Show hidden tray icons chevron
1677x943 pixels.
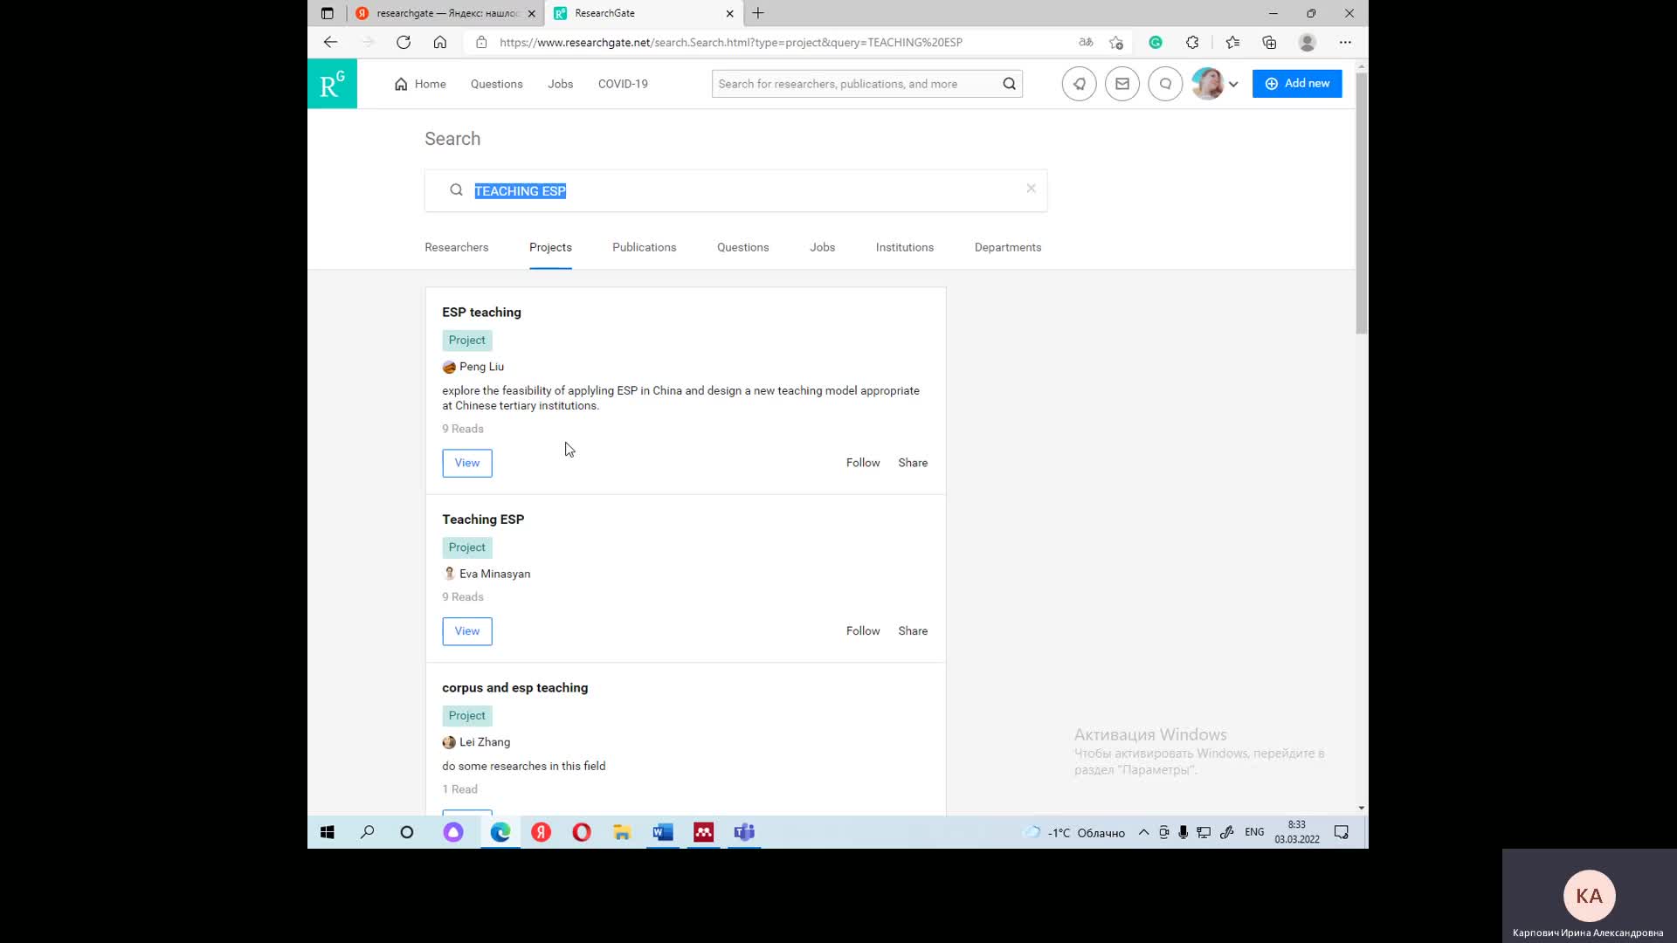[x=1142, y=832]
